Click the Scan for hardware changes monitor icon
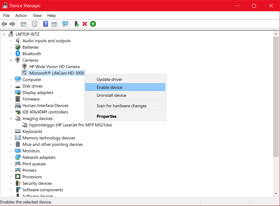The height and width of the screenshot is (206, 280). pyautogui.click(x=65, y=24)
